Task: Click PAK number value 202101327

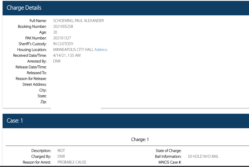Action: pos(62,38)
